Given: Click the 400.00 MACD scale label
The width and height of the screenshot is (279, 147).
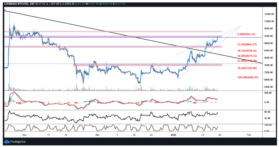Looking at the screenshot, I should tap(268, 93).
